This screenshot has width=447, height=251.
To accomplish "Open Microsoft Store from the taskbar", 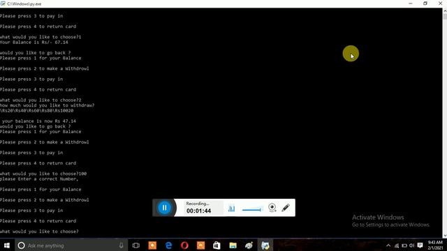I will point(217,245).
